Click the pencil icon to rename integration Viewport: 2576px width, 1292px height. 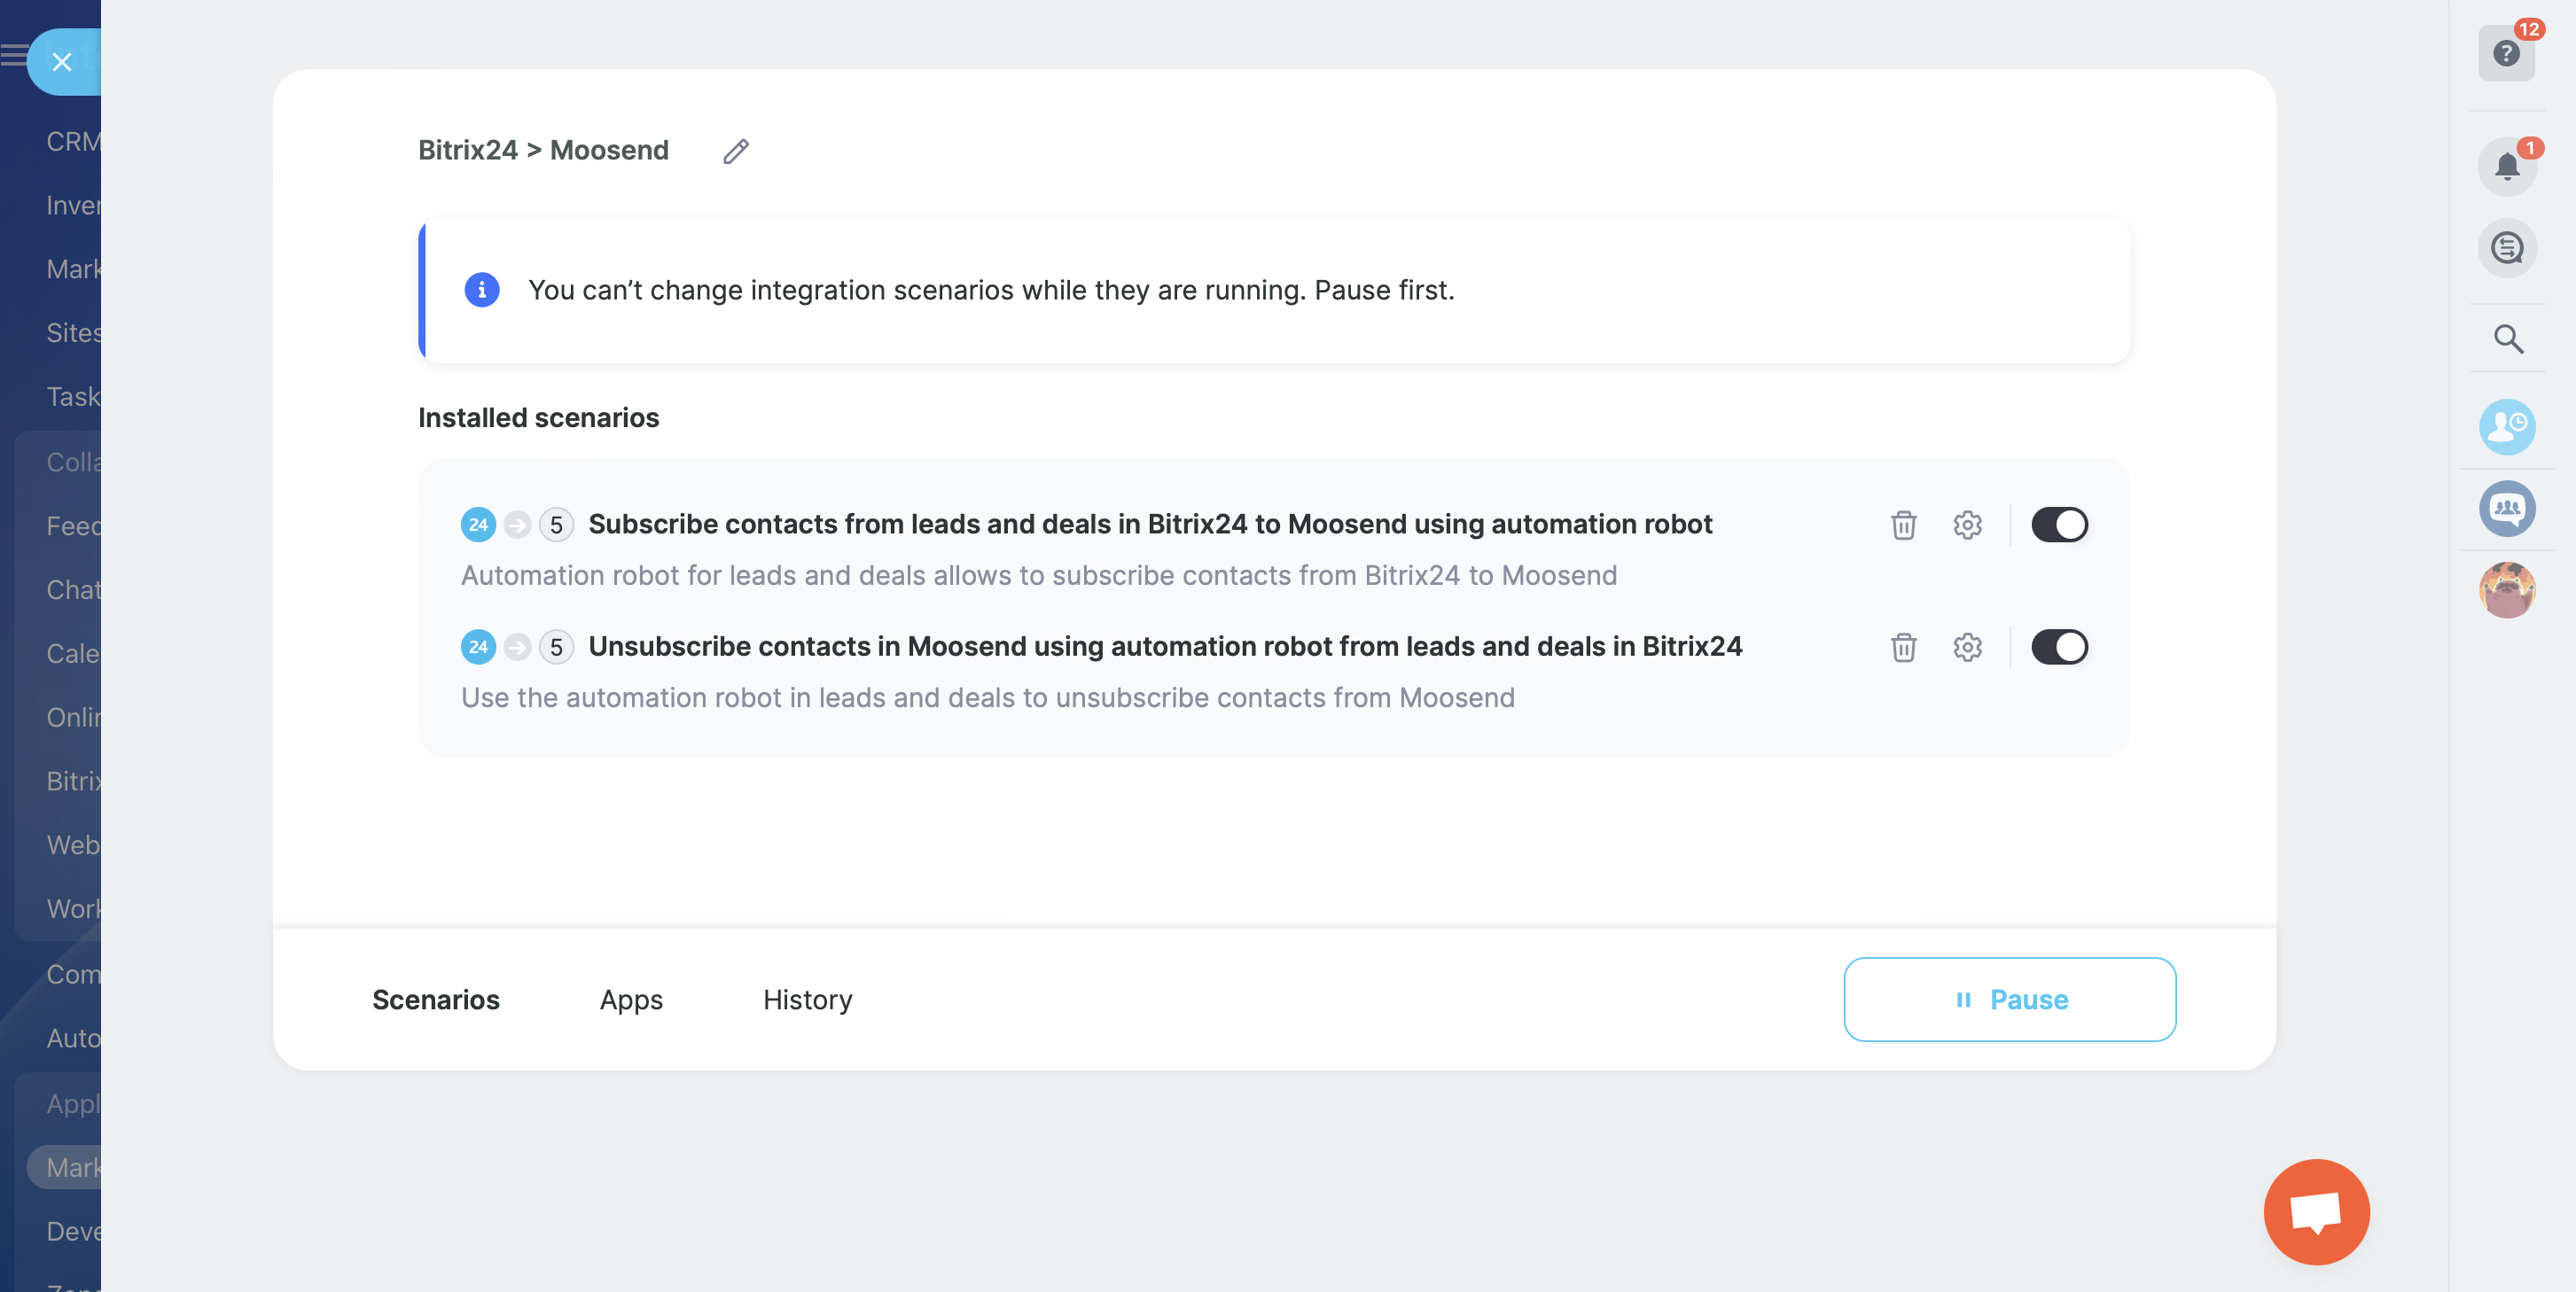[x=736, y=151]
